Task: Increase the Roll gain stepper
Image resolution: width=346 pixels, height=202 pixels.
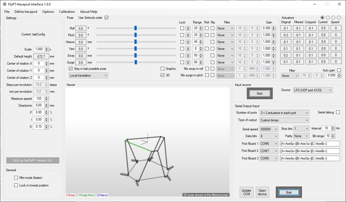Action: click(x=274, y=27)
